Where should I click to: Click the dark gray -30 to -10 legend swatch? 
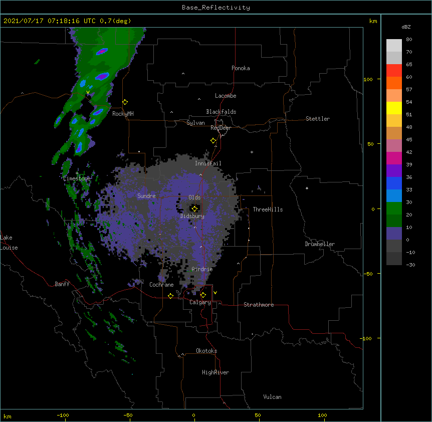(x=394, y=259)
